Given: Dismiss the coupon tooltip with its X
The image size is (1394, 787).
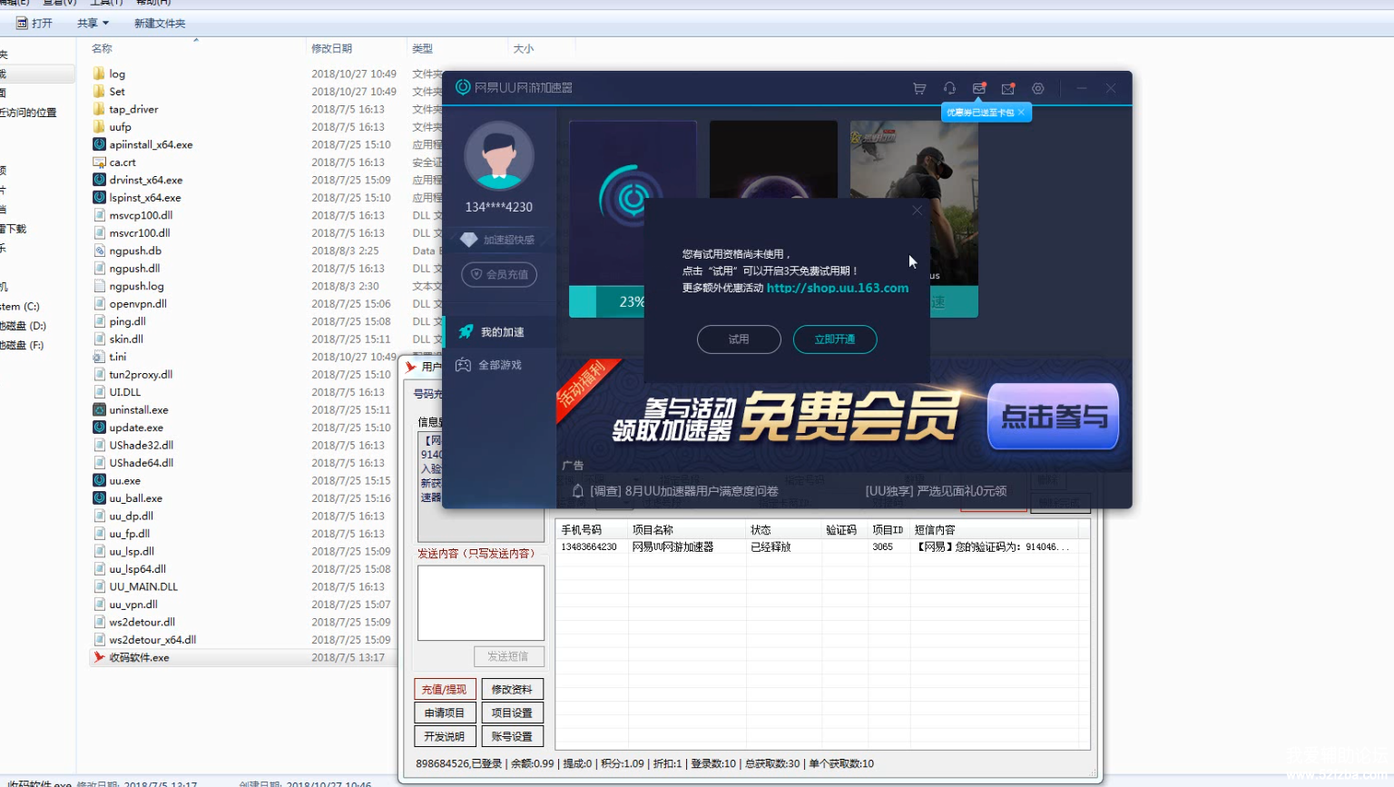Looking at the screenshot, I should pos(1021,113).
